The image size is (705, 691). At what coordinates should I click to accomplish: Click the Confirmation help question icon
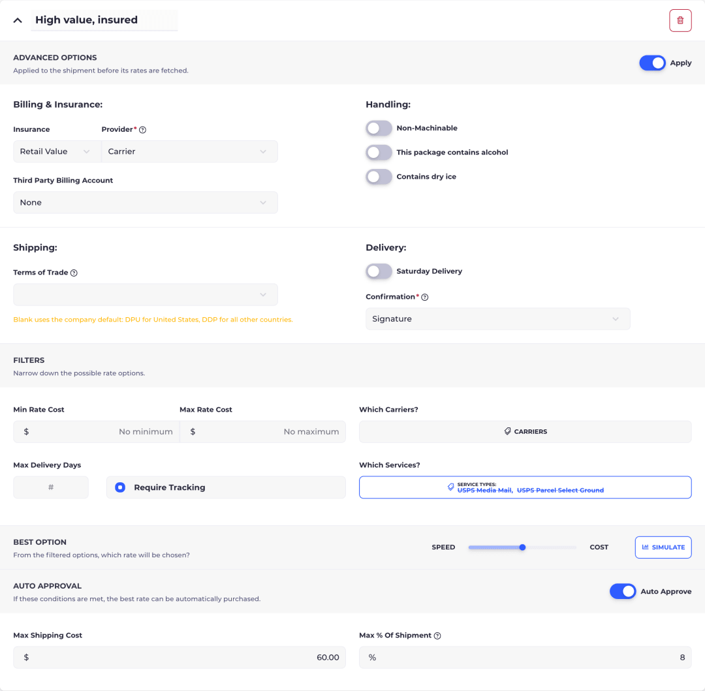[425, 297]
